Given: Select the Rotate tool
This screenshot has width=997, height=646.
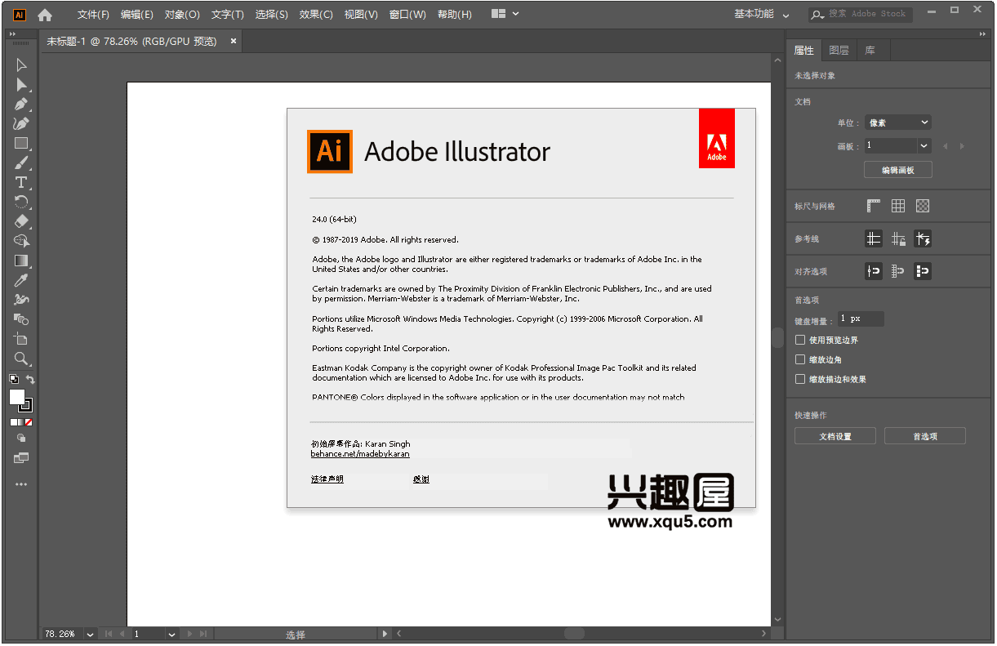Looking at the screenshot, I should [21, 203].
